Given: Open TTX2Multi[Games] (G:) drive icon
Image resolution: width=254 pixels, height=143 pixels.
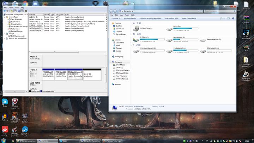Looking at the screenshot, I should (x=136, y=51).
